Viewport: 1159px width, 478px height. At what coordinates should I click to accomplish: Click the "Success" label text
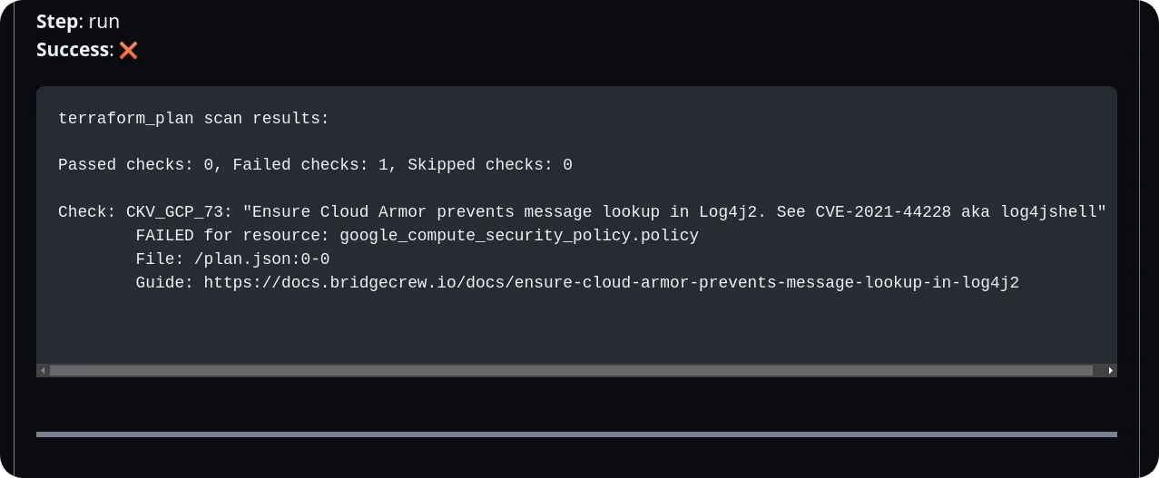tap(73, 50)
